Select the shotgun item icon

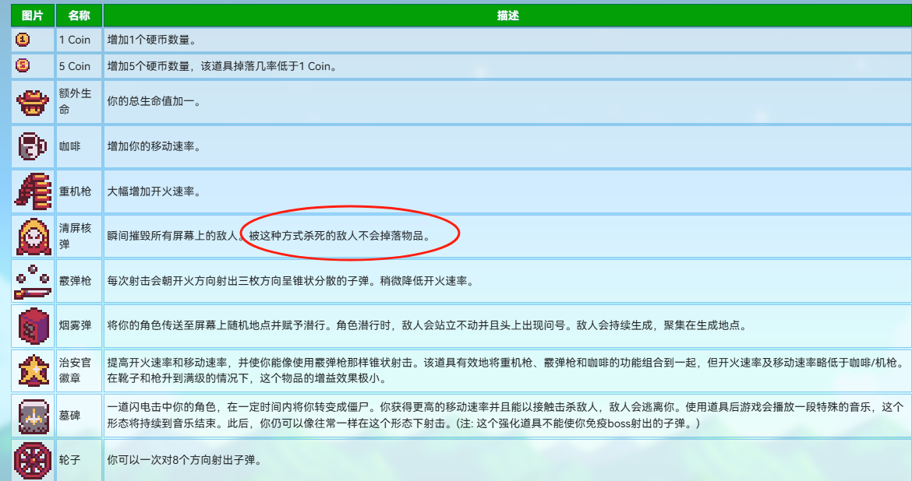tap(33, 282)
